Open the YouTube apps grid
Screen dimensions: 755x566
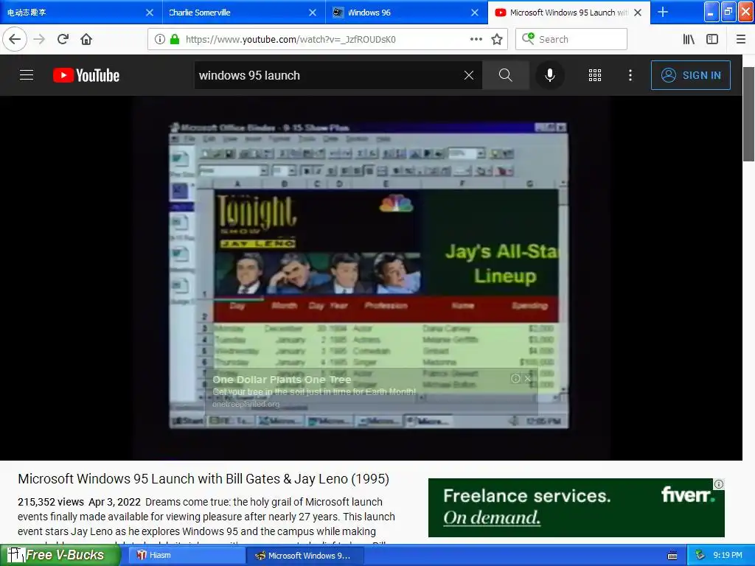click(x=595, y=75)
